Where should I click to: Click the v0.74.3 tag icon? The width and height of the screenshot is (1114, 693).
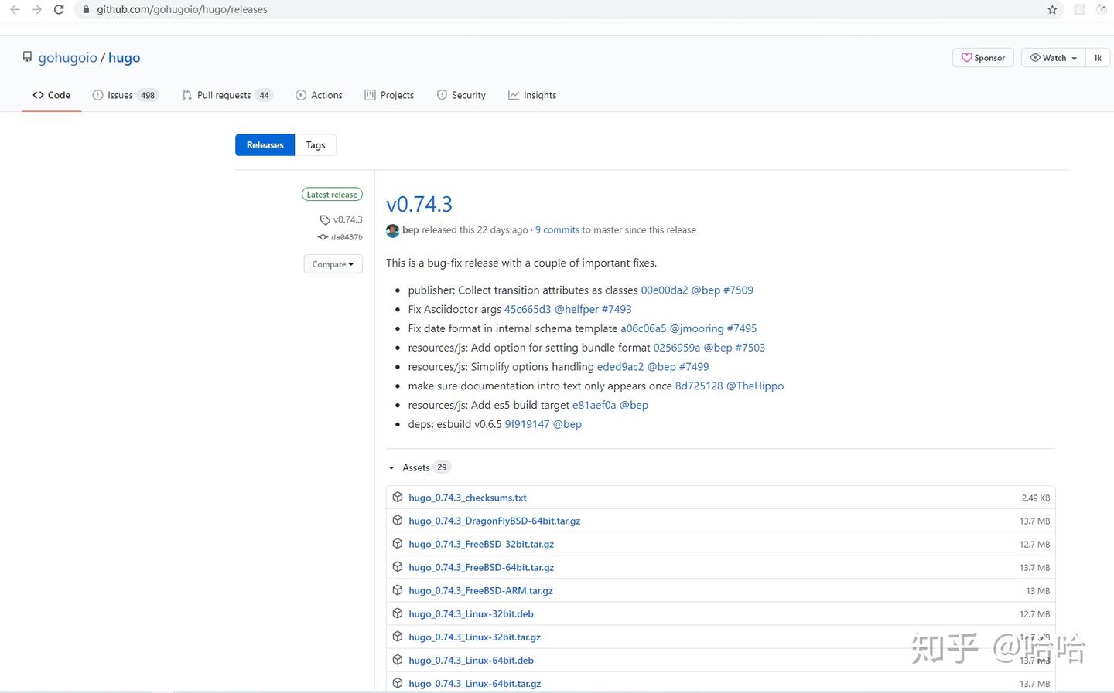325,220
